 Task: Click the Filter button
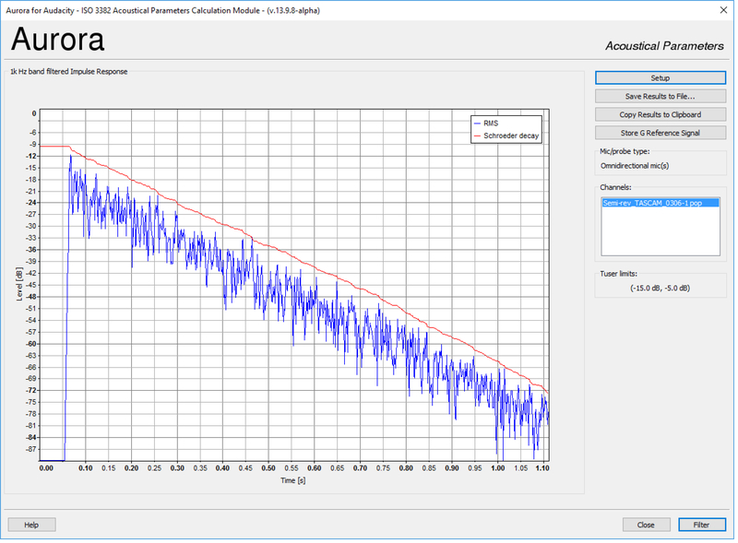click(701, 525)
